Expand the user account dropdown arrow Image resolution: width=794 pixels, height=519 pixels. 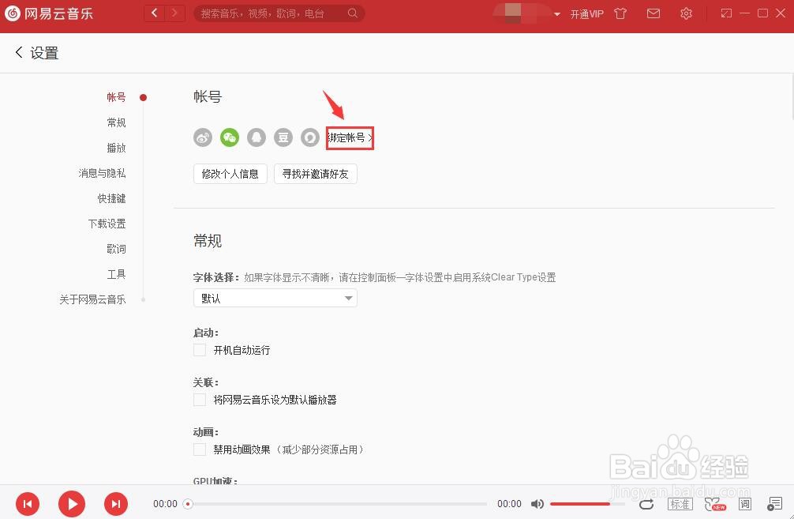(557, 14)
